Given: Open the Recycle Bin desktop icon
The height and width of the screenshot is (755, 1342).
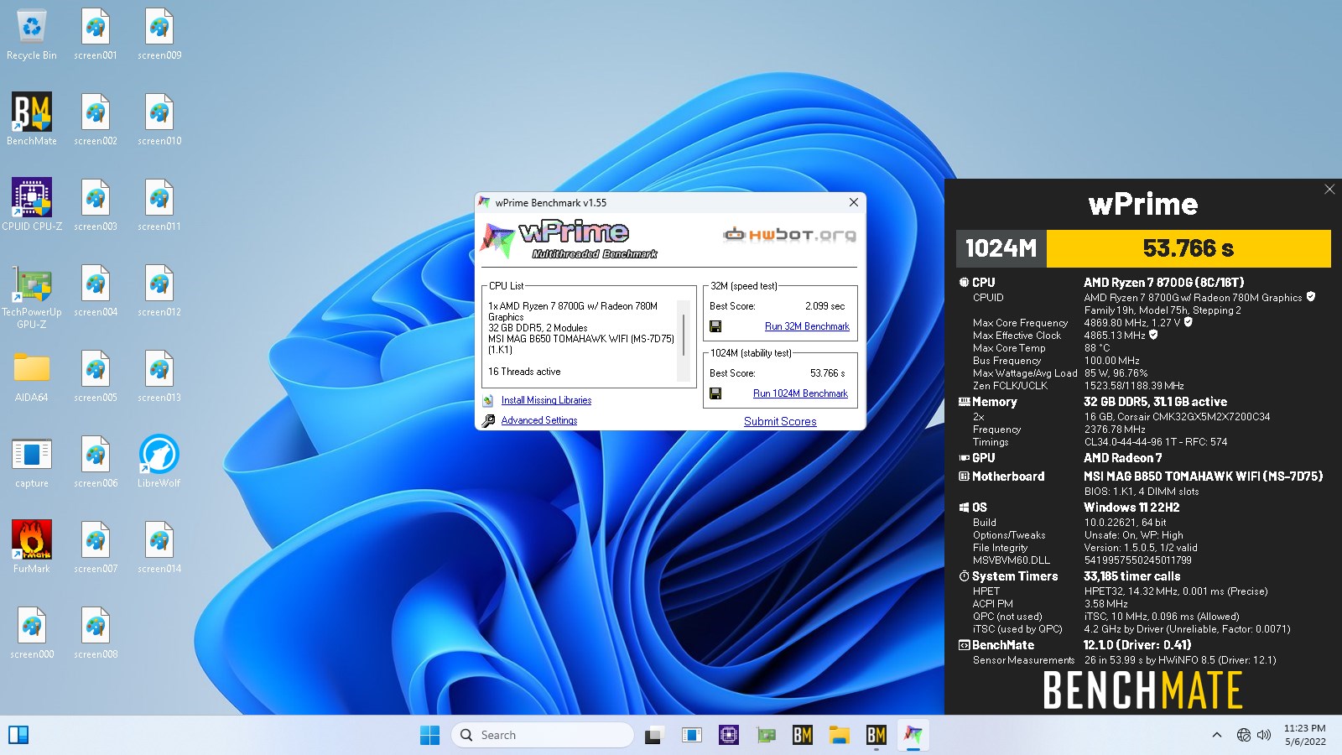Looking at the screenshot, I should pos(32,34).
